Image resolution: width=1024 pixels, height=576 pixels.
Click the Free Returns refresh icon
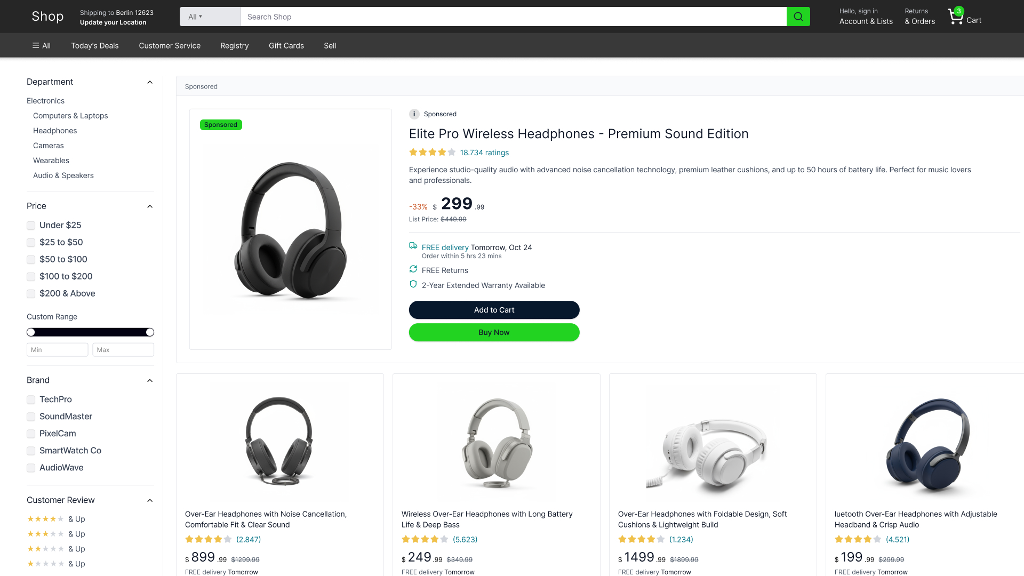pyautogui.click(x=413, y=269)
